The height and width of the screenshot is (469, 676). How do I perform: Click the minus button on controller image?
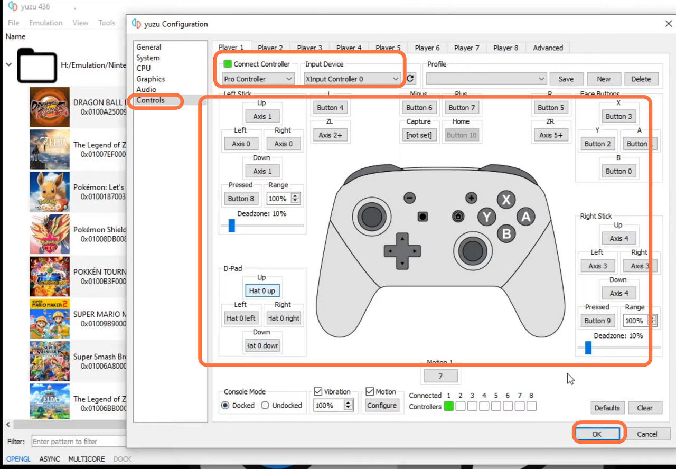(x=409, y=198)
